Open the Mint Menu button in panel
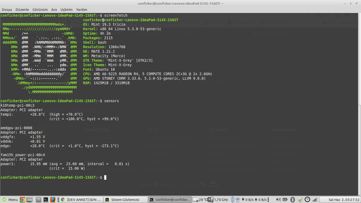 [10, 199]
